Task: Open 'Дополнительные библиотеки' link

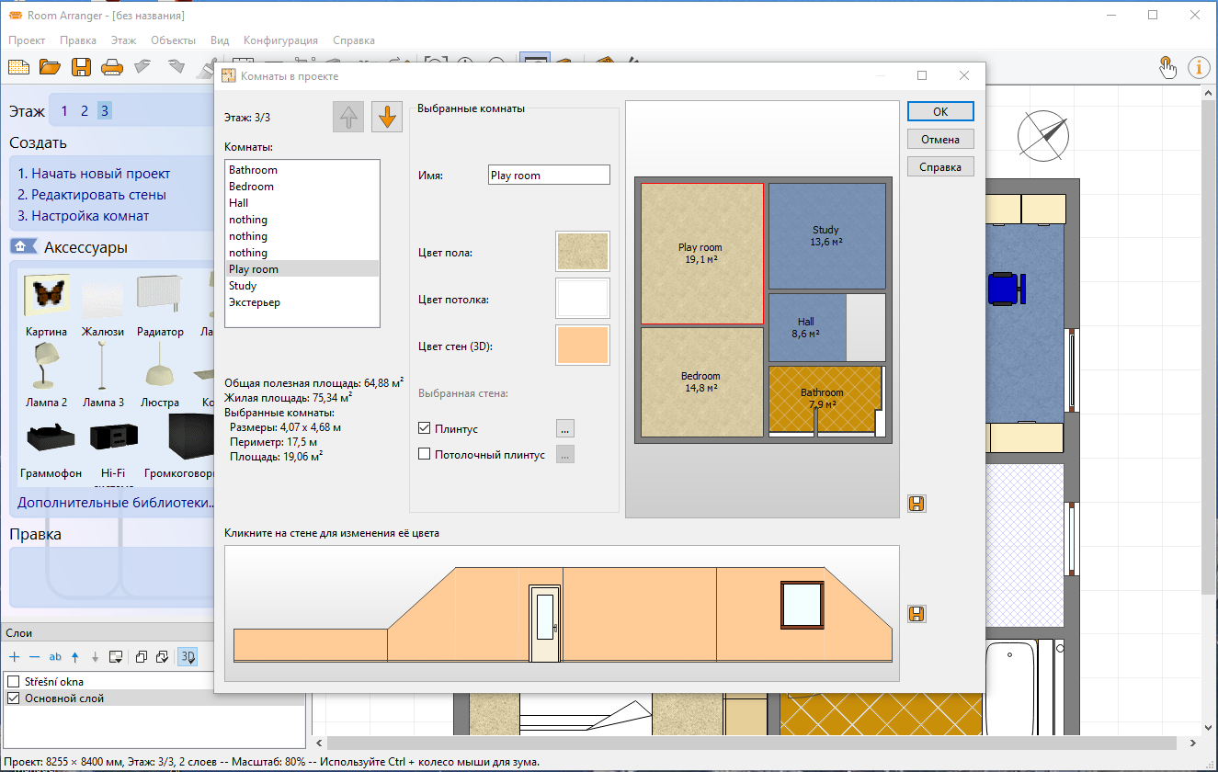Action: pos(116,504)
